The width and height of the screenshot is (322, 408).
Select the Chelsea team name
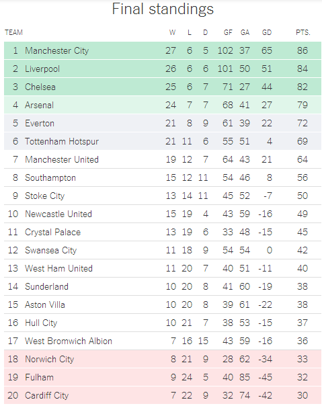(40, 87)
